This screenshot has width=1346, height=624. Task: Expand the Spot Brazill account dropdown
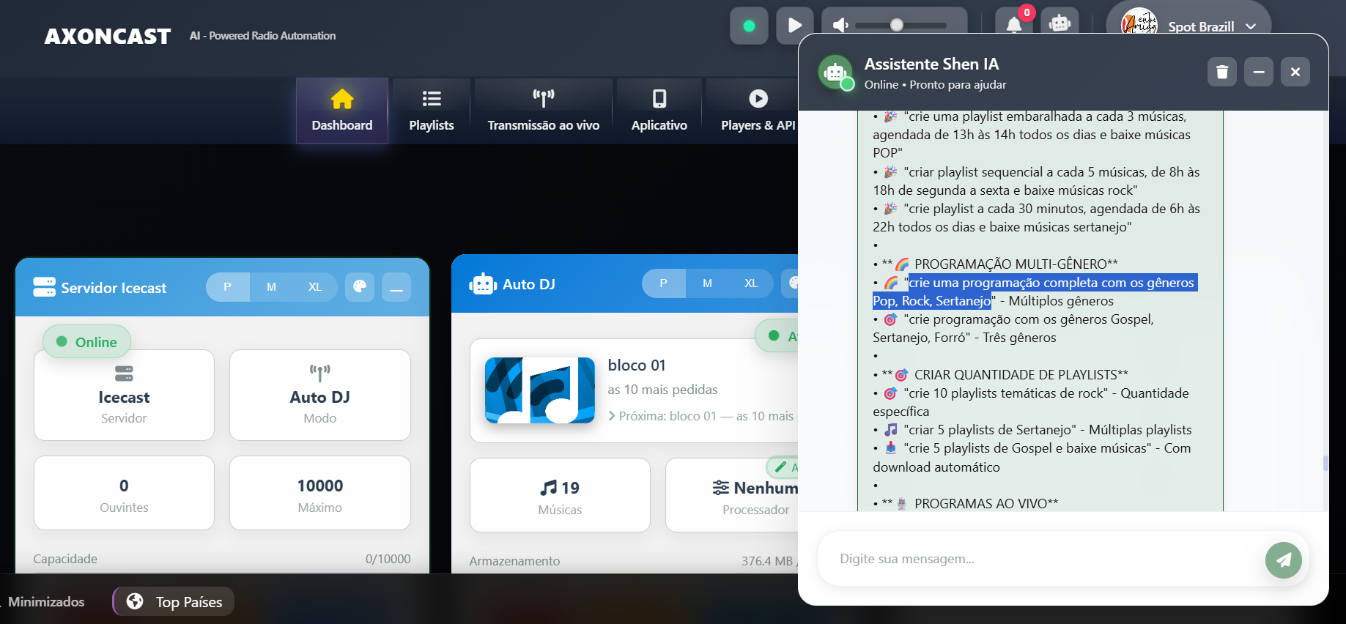1251,26
